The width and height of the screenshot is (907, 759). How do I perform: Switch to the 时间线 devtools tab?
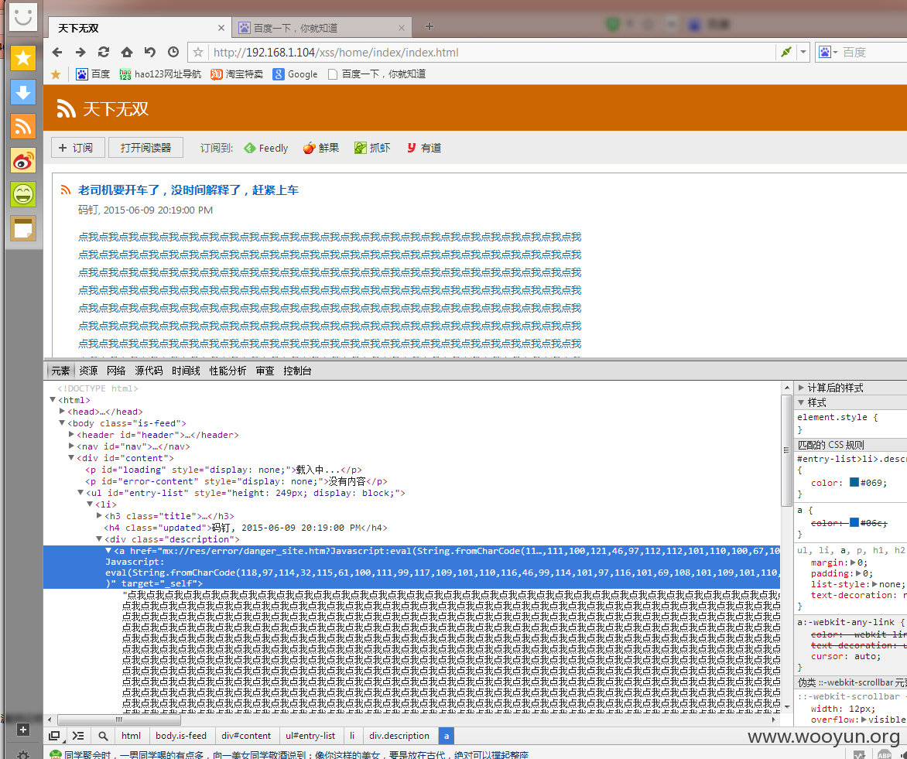pyautogui.click(x=186, y=371)
